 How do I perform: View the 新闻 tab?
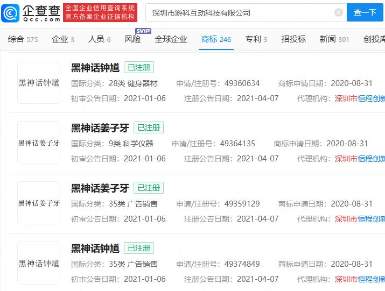pyautogui.click(x=334, y=39)
